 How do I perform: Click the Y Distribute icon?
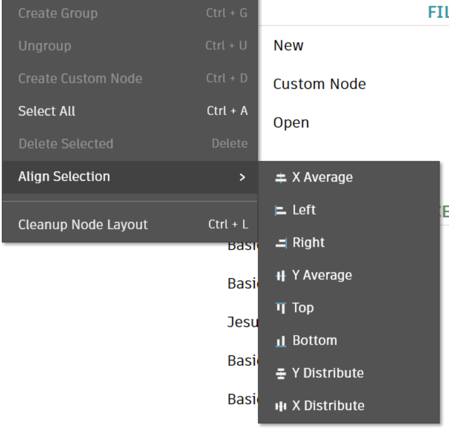click(281, 373)
